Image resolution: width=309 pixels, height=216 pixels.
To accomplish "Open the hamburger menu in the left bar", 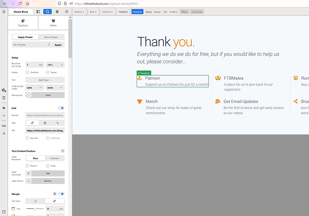I will [4, 12].
